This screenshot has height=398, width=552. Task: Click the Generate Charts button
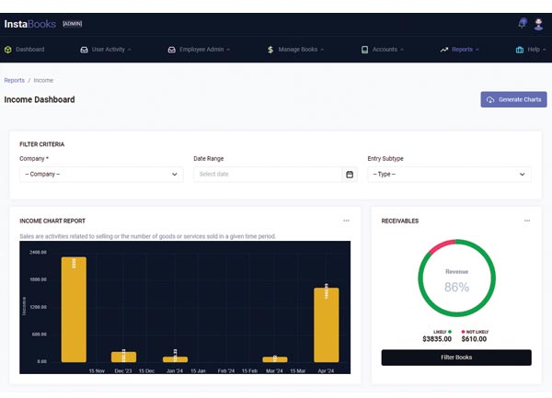click(x=513, y=99)
